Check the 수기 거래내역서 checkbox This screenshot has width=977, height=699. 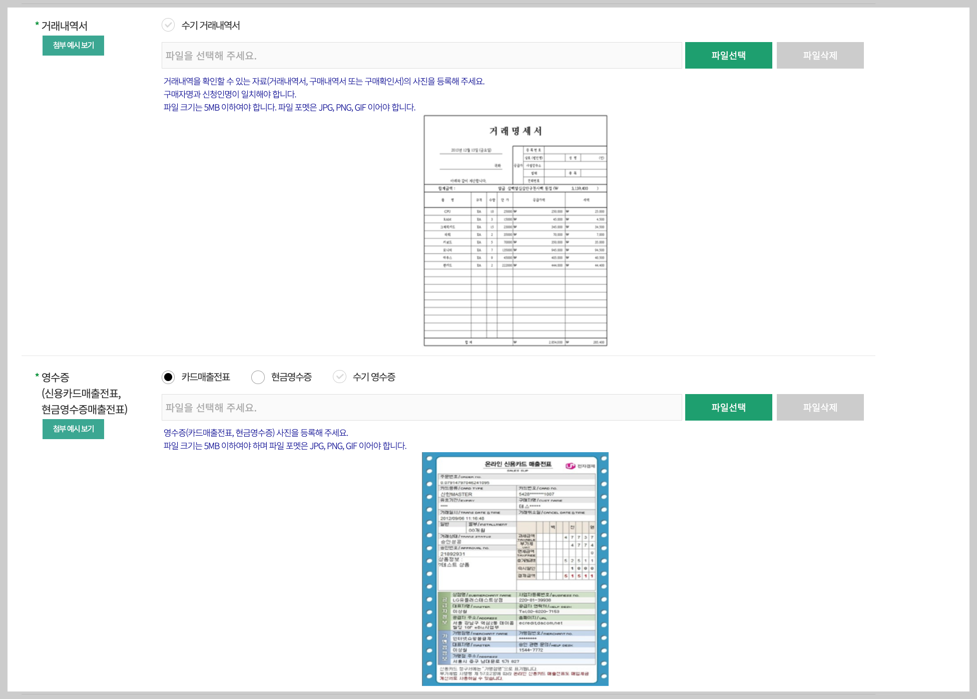168,25
